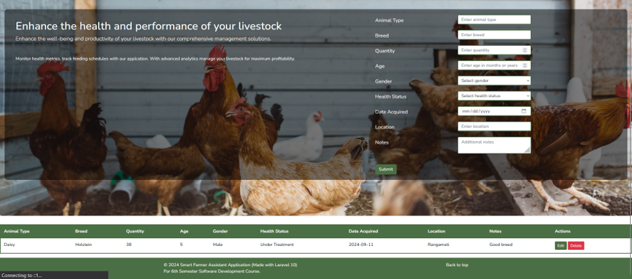Click the Under Treatment status cell
This screenshot has height=279, width=632.
click(x=277, y=245)
